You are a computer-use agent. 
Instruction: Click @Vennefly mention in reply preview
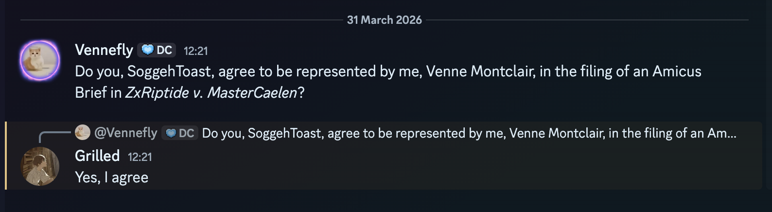click(x=125, y=133)
